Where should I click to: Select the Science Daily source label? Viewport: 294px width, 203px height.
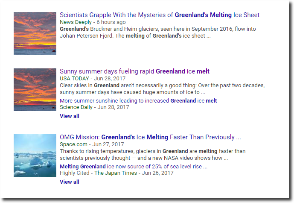tap(76, 107)
